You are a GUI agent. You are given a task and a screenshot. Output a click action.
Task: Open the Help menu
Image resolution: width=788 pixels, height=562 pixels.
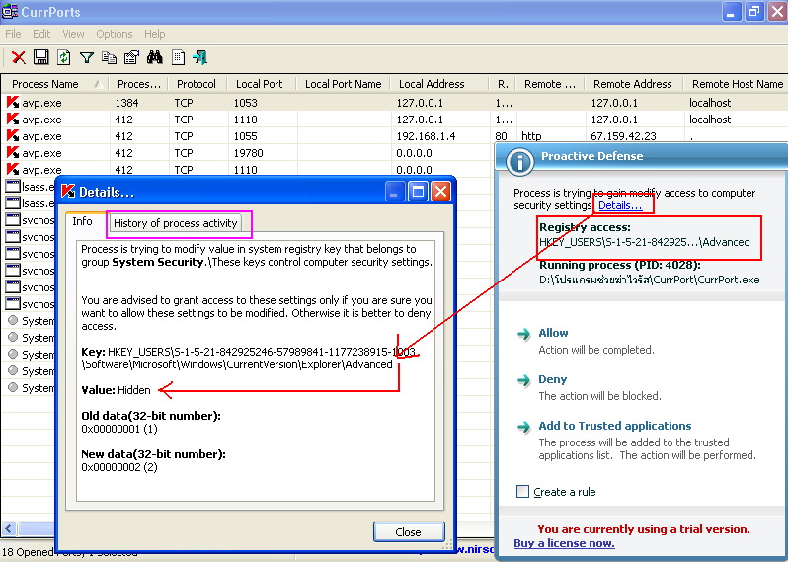click(155, 34)
